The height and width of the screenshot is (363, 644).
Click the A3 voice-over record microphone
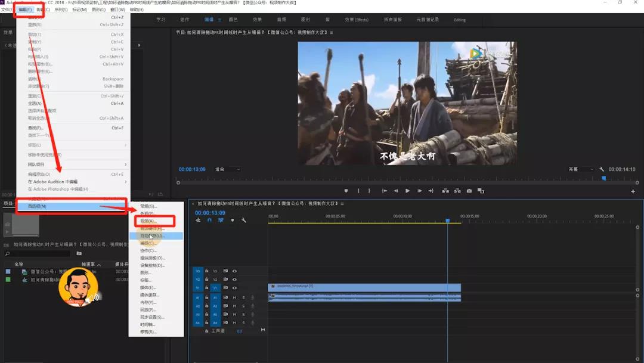pyautogui.click(x=253, y=315)
